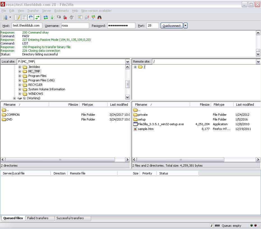Open the Quickconnect history dropdown arrow
The image size is (261, 229).
(186, 26)
